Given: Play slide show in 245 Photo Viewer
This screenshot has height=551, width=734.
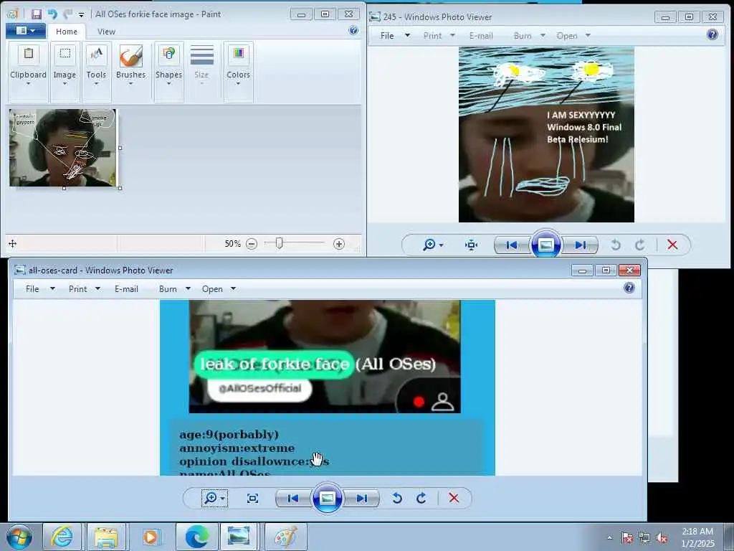Looking at the screenshot, I should (545, 244).
